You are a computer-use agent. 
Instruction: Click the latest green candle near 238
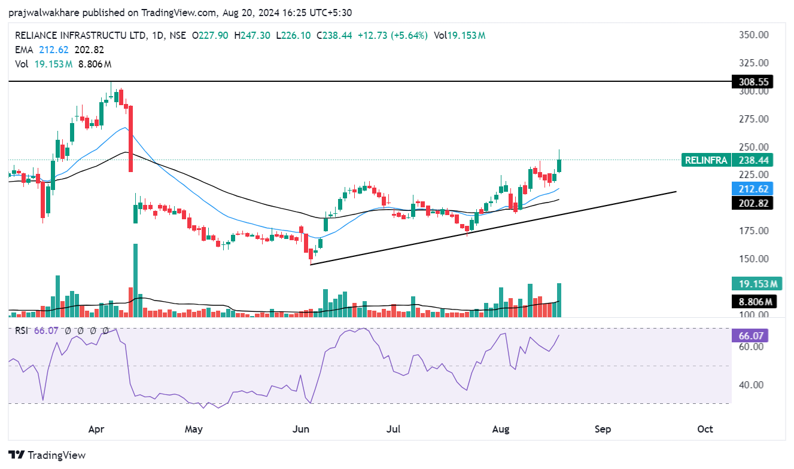[x=559, y=165]
